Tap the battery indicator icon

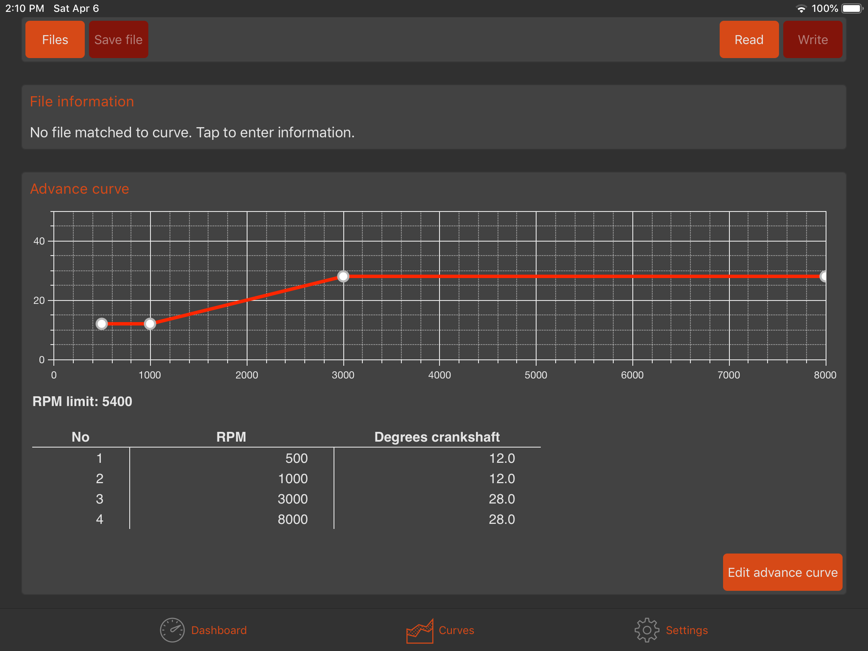click(852, 8)
